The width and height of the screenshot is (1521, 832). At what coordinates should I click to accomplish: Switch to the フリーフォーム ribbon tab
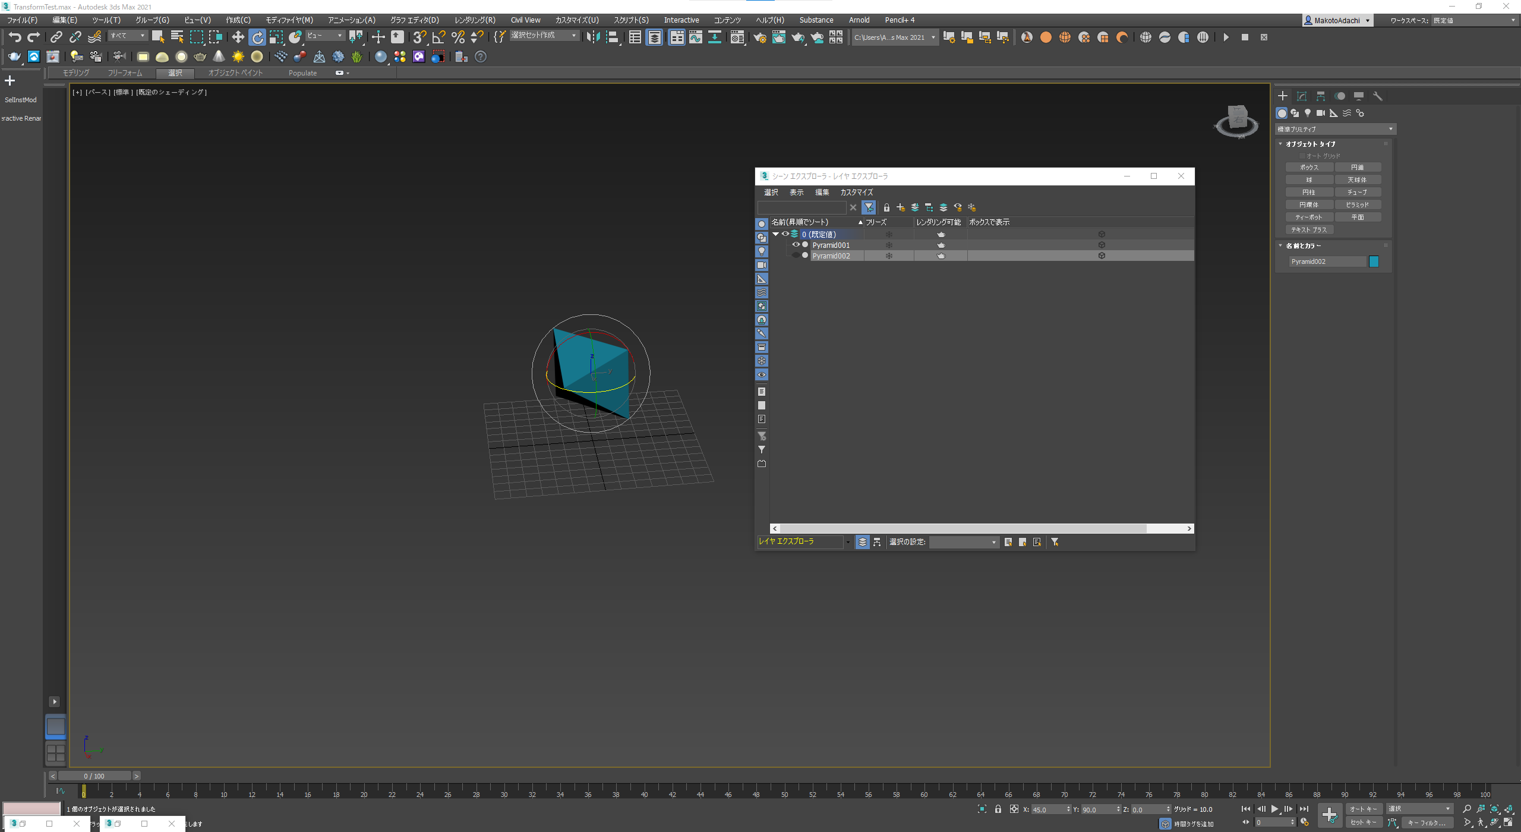[125, 73]
